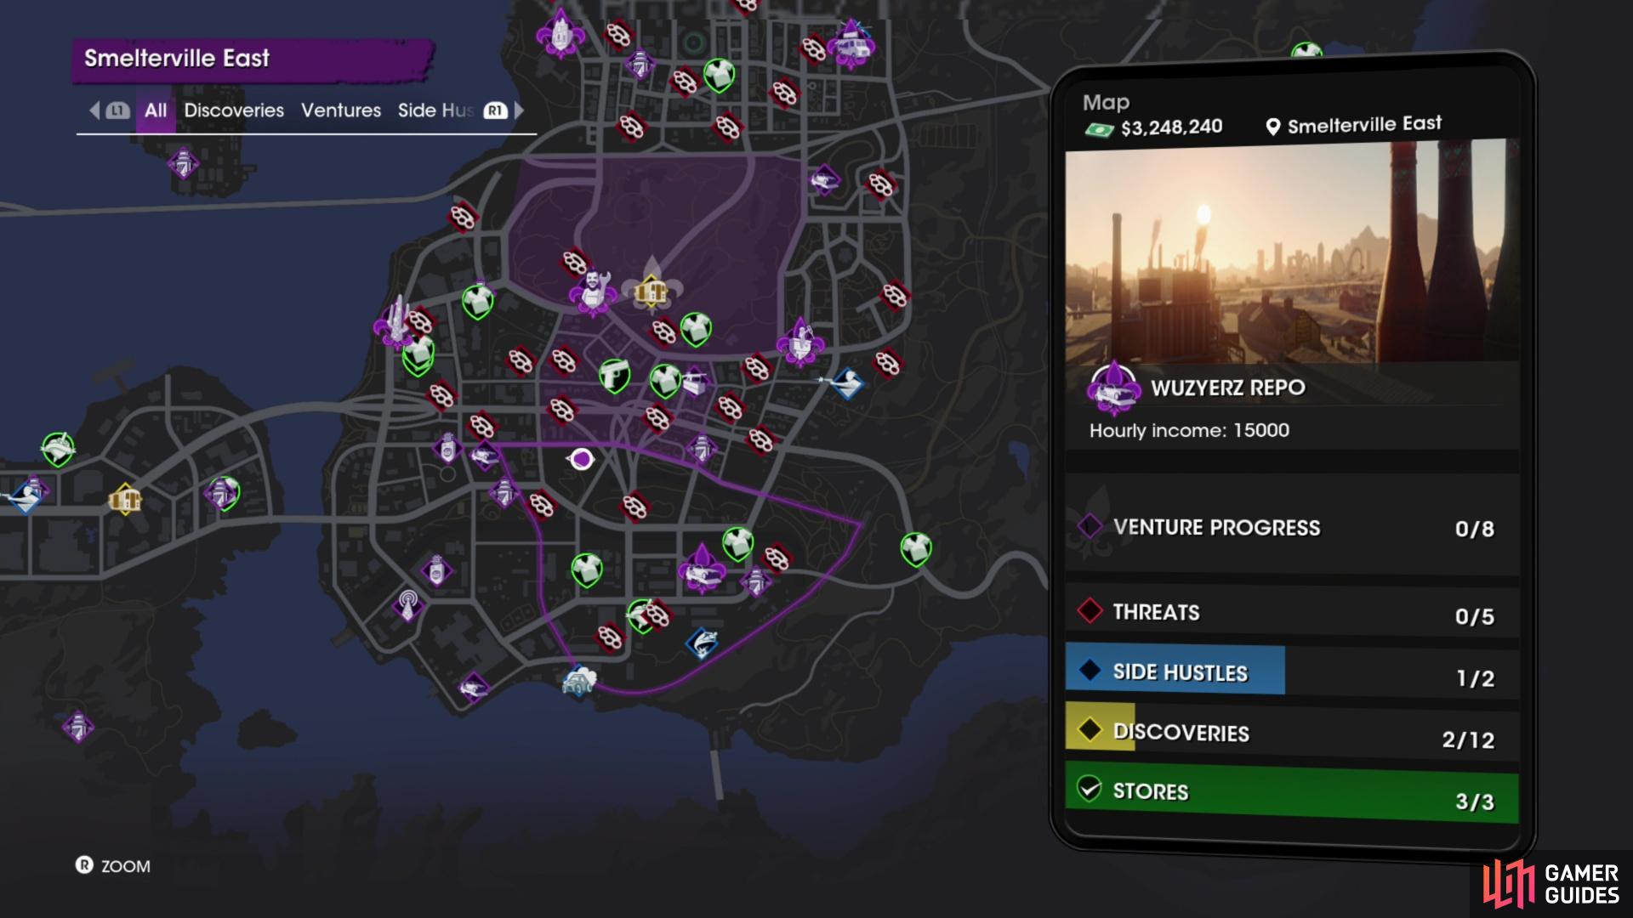The image size is (1633, 918).
Task: Switch to the Discoveries filter tab
Action: pyautogui.click(x=234, y=110)
